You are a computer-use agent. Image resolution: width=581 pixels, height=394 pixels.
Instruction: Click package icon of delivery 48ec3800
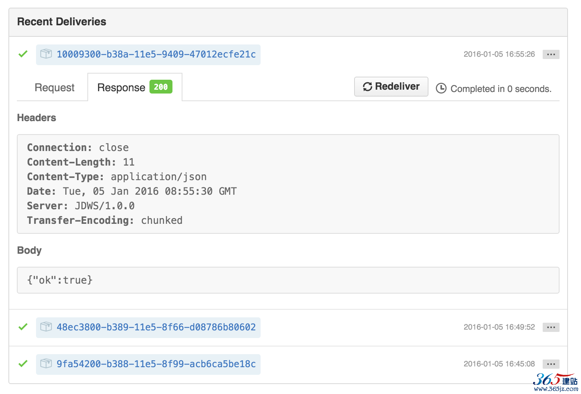point(46,327)
